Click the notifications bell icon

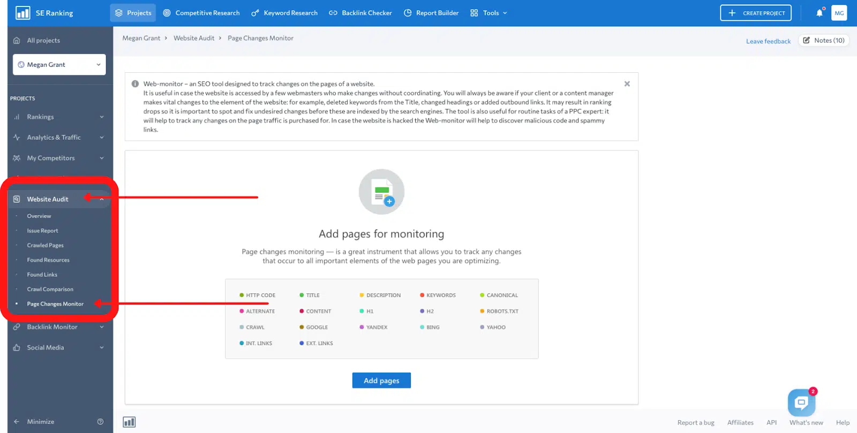(x=819, y=13)
